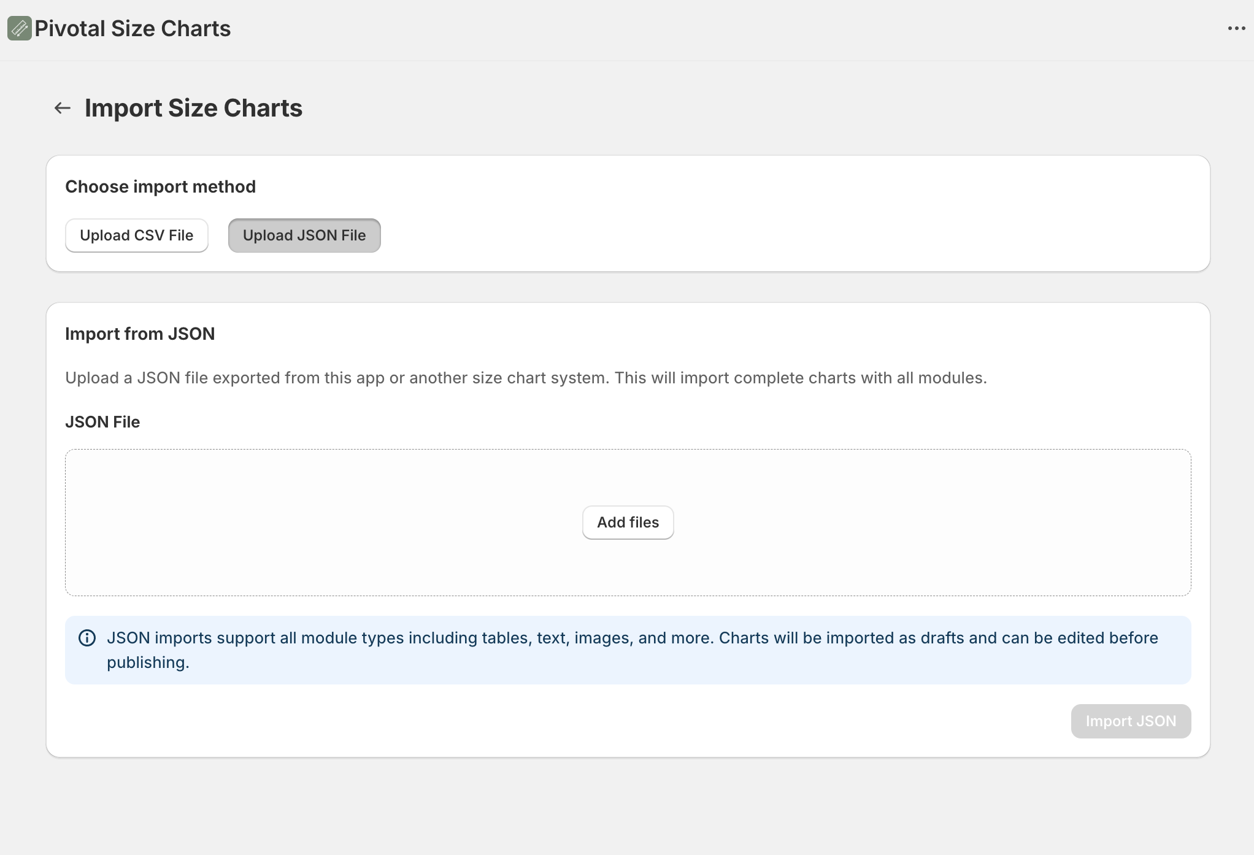Click the Import Size Charts page heading

coord(193,109)
